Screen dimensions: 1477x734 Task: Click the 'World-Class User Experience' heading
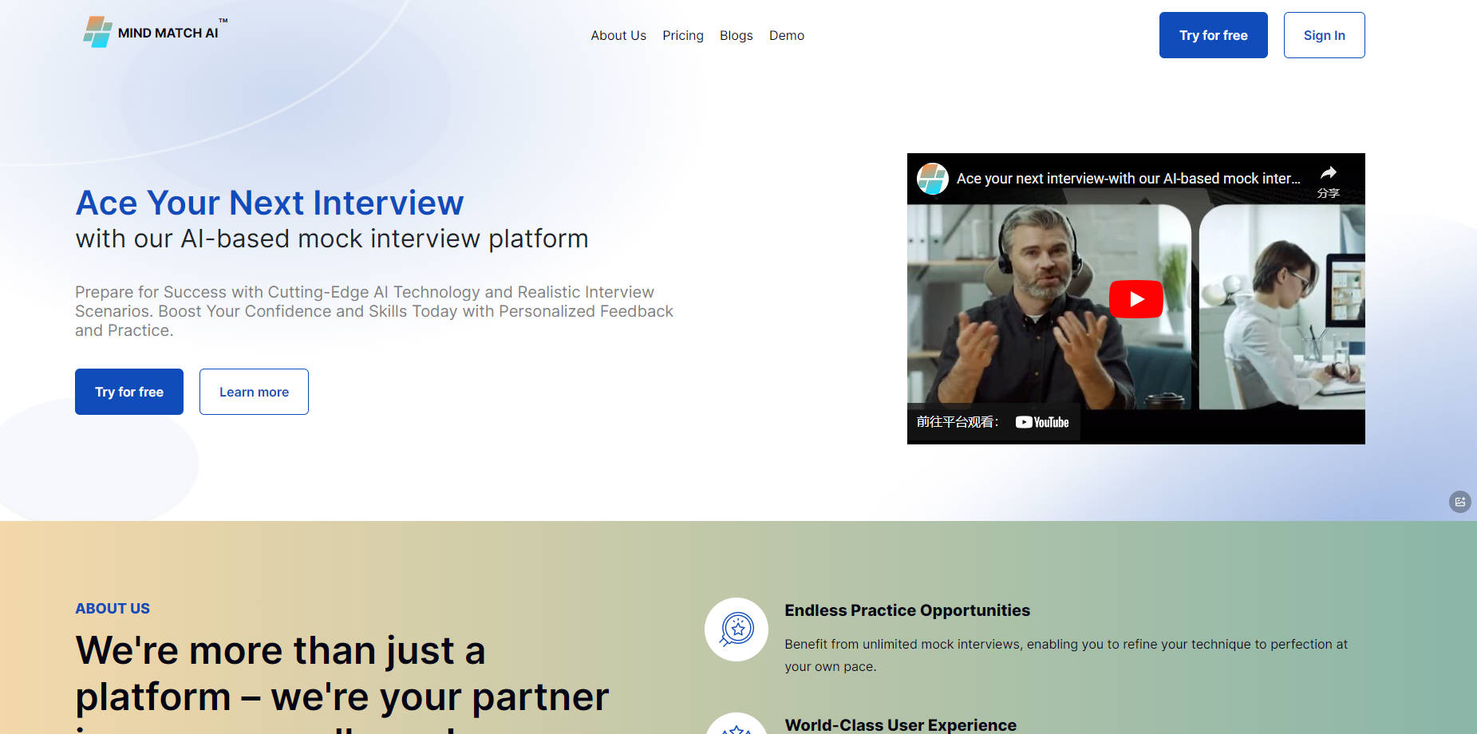click(x=900, y=724)
